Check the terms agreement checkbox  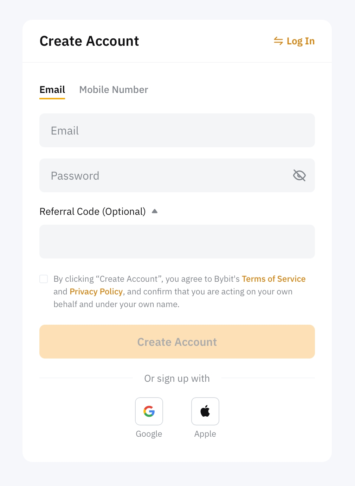pyautogui.click(x=44, y=279)
